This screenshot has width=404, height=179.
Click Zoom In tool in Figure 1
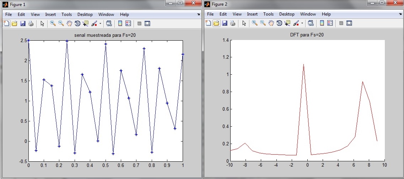pos(53,23)
